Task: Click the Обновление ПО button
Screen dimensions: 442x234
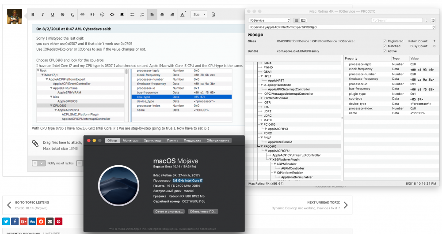Action: [x=203, y=212]
